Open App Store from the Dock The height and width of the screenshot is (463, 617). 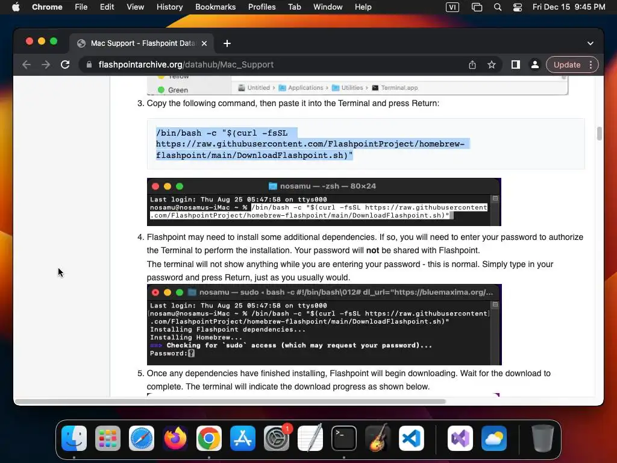pyautogui.click(x=243, y=438)
